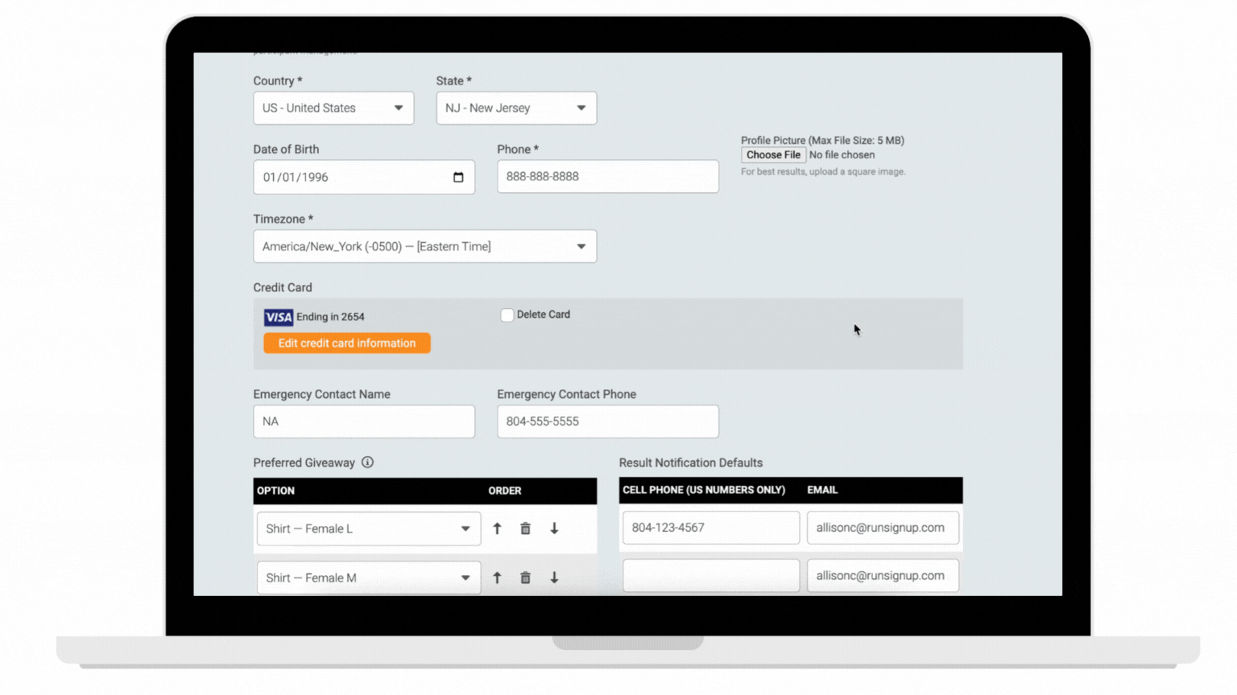This screenshot has width=1237, height=695.
Task: Click Edit credit card information button
Action: (x=347, y=343)
